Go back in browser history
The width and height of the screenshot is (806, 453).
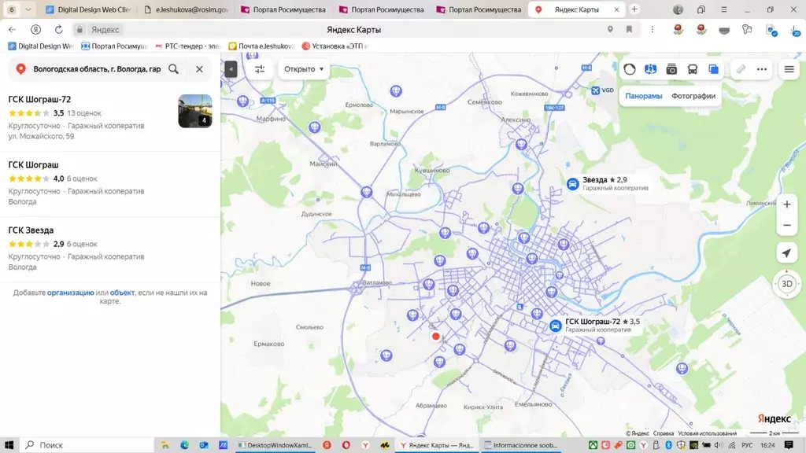pyautogui.click(x=13, y=30)
